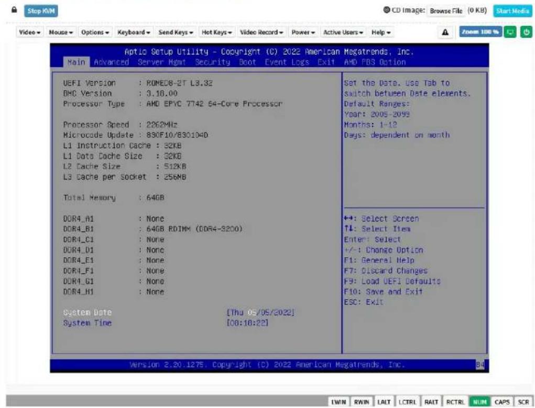535x408 pixels.
Task: Open the Mouse dropdown menu
Action: [x=61, y=32]
